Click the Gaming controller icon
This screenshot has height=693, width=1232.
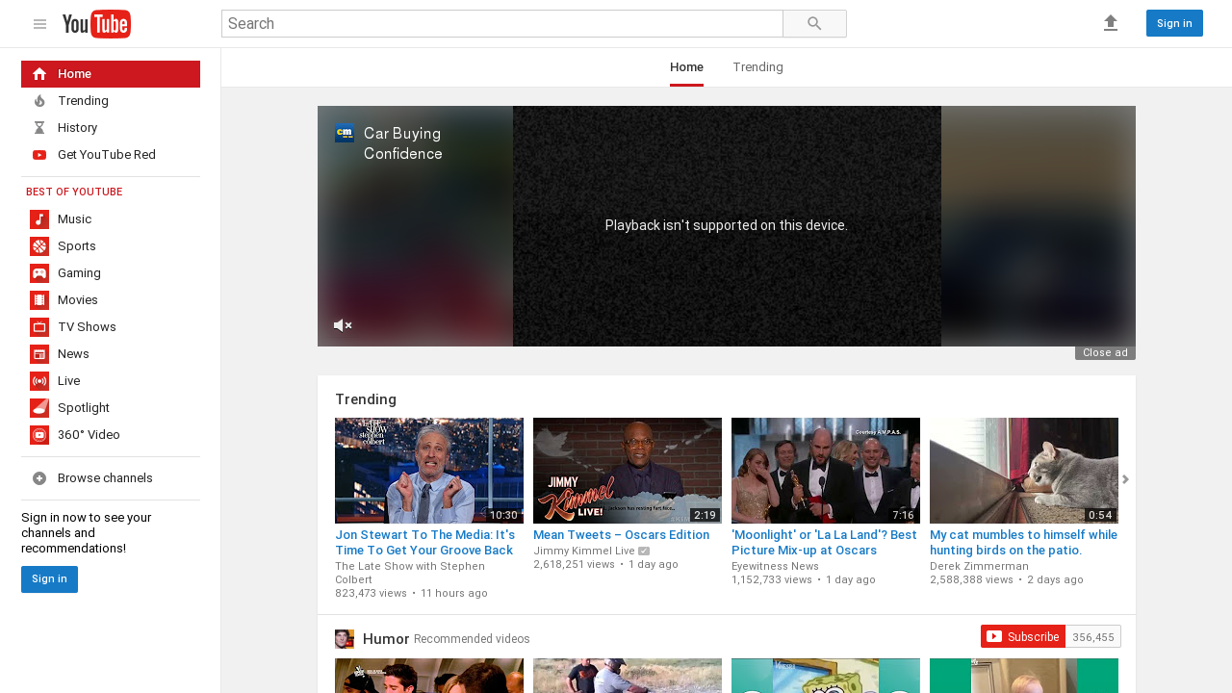[39, 273]
